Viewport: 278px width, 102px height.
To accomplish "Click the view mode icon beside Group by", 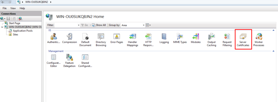I will click(147, 25).
